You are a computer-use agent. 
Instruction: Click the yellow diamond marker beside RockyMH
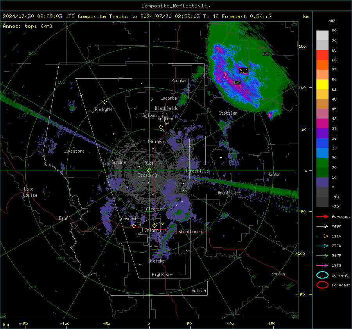point(104,102)
